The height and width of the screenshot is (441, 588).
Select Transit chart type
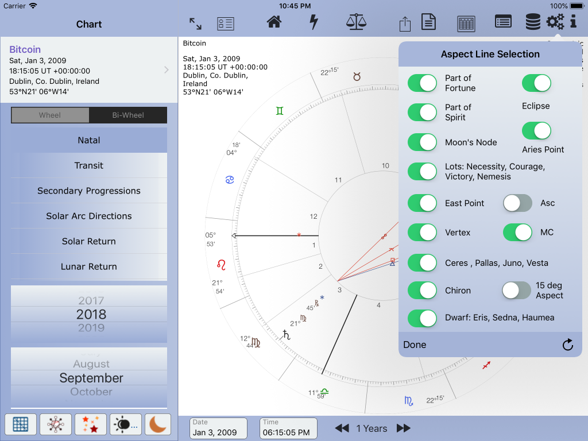pos(89,165)
